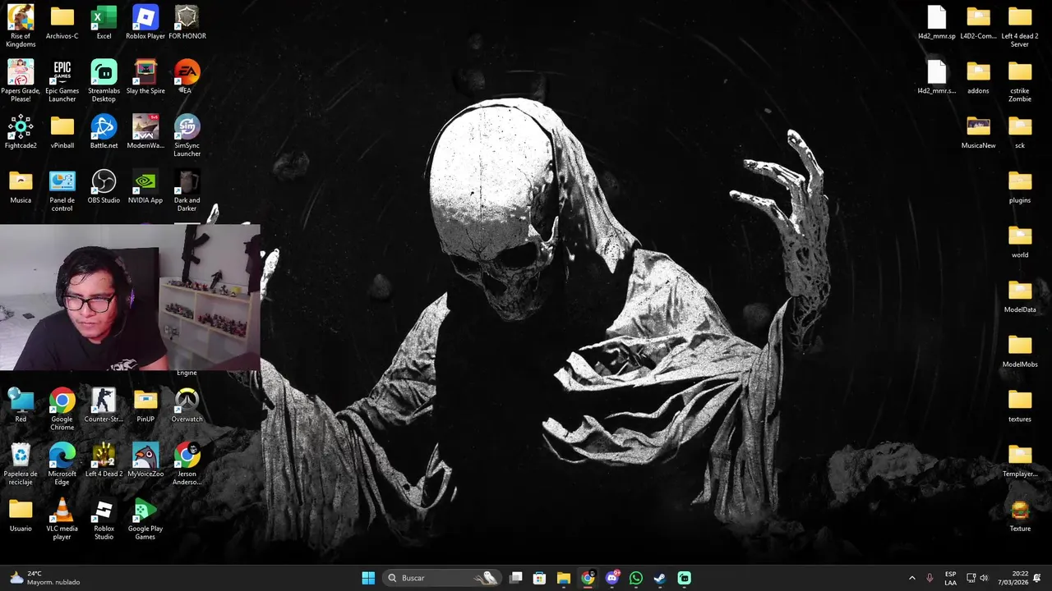Open the weather widget showing 24°C

tap(45, 578)
